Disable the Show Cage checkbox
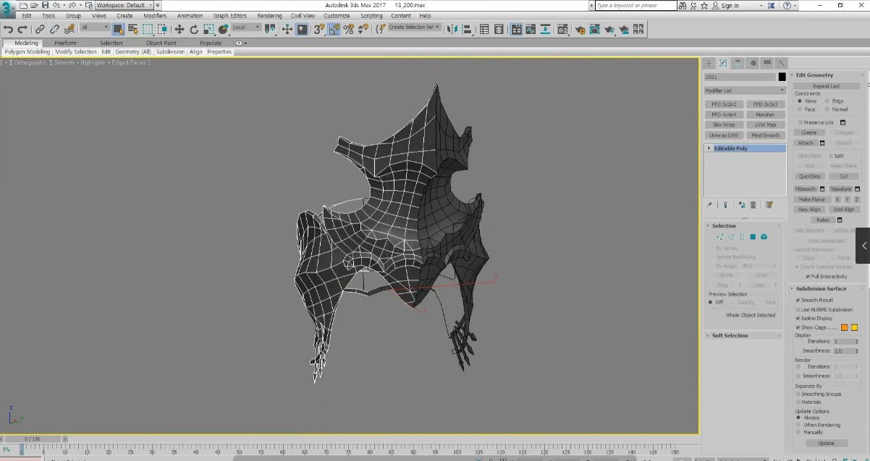This screenshot has width=870, height=461. tap(798, 327)
